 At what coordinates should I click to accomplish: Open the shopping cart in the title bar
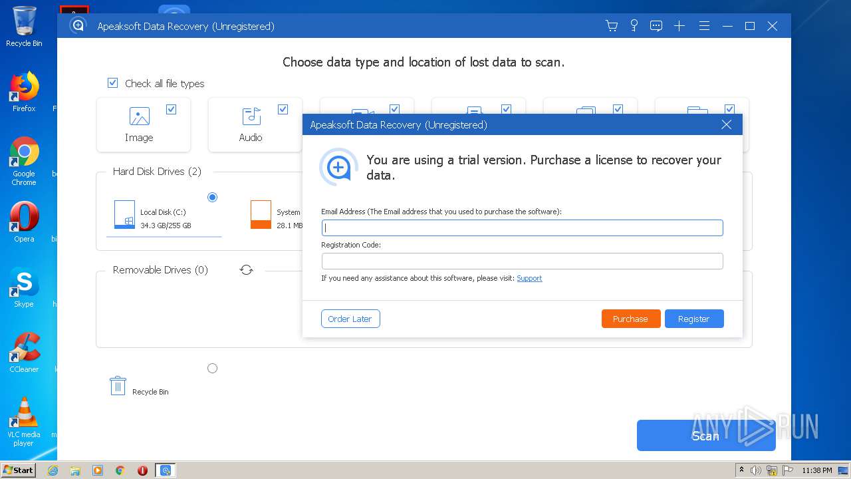612,26
